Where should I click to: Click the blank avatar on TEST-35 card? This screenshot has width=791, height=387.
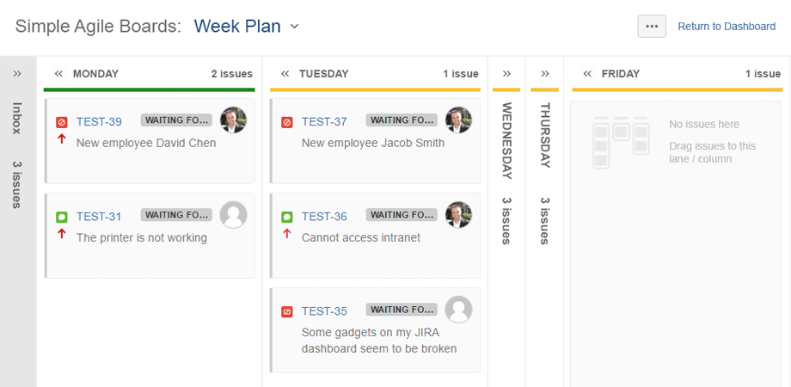click(458, 310)
